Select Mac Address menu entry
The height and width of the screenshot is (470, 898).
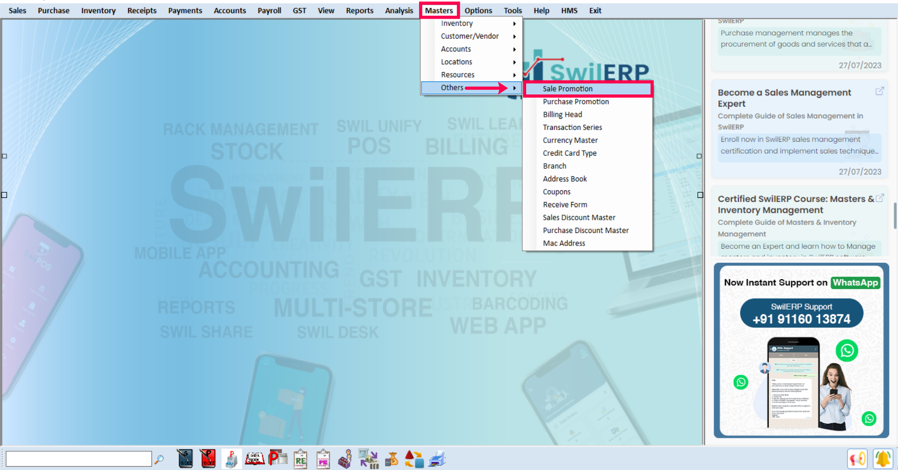click(588, 243)
